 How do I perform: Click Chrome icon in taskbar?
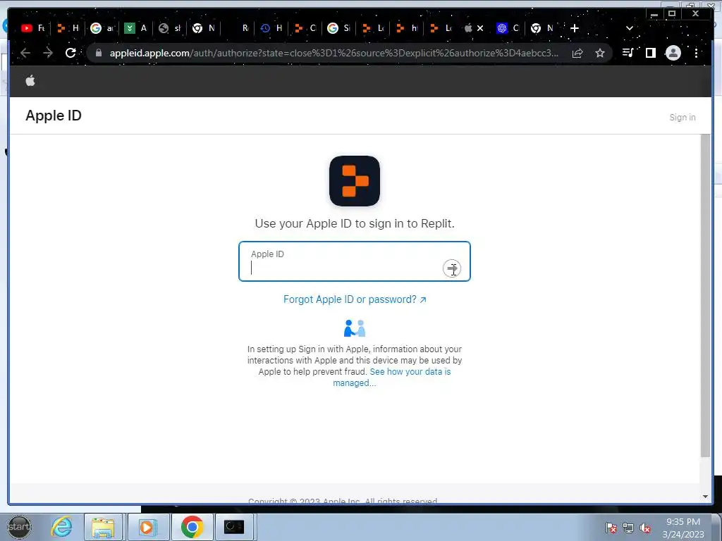(x=192, y=527)
